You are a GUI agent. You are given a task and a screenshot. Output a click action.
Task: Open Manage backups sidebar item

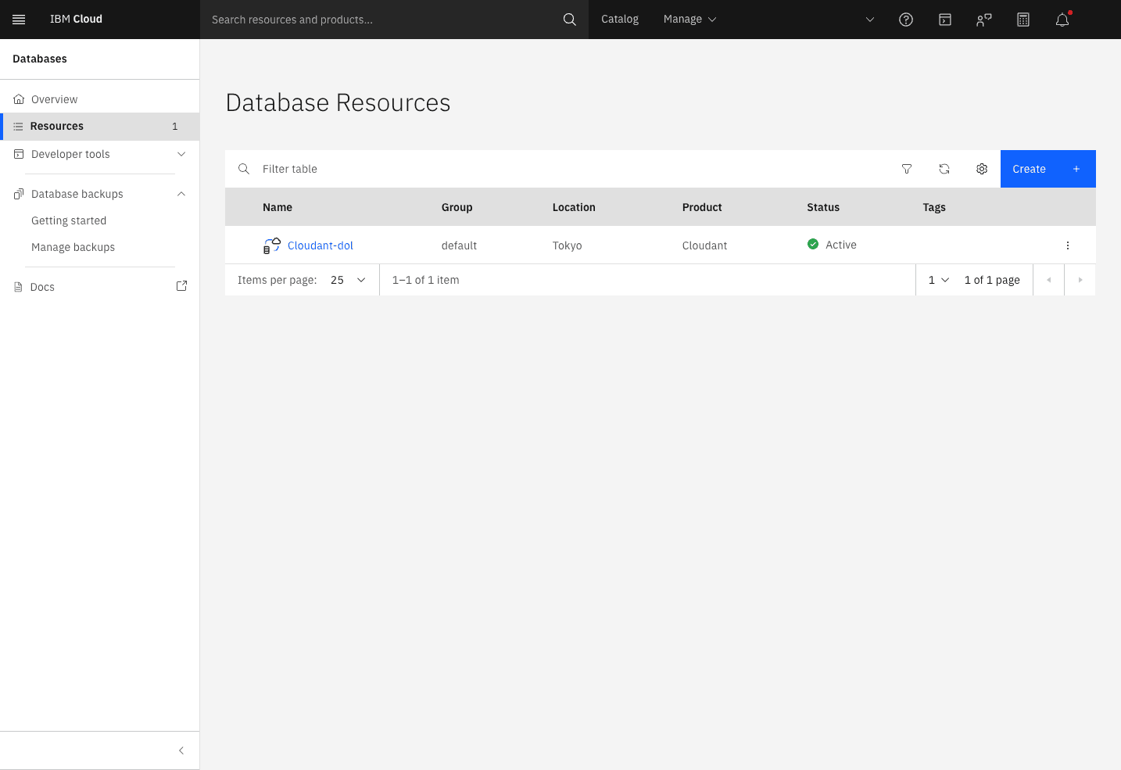tap(73, 247)
